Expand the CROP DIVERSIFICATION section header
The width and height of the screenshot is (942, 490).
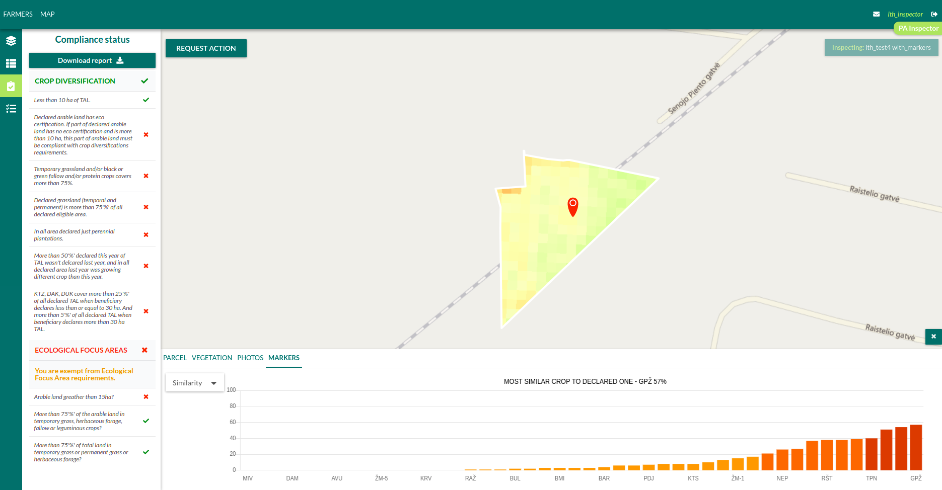pyautogui.click(x=92, y=81)
